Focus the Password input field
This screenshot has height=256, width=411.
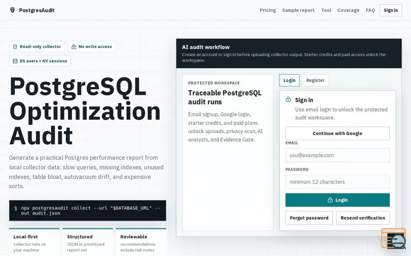pos(338,182)
